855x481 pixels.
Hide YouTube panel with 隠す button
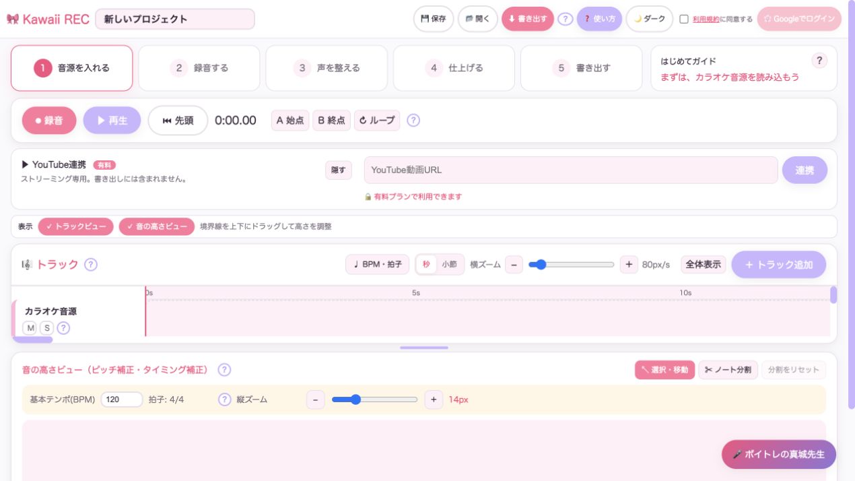click(x=338, y=170)
